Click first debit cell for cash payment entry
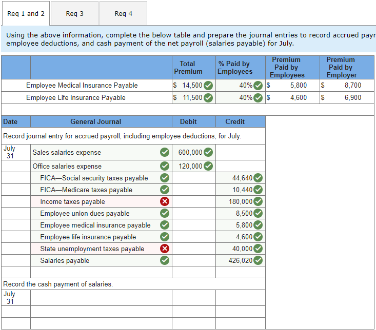The width and height of the screenshot is (376, 330). (194, 298)
